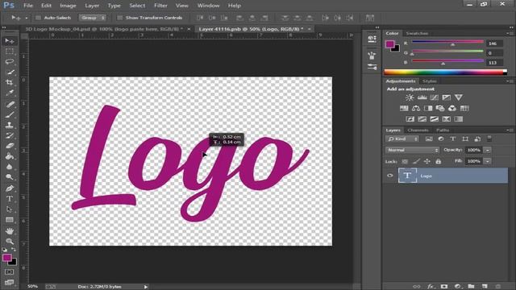Select the Blur tool
The width and height of the screenshot is (516, 290).
(x=9, y=167)
